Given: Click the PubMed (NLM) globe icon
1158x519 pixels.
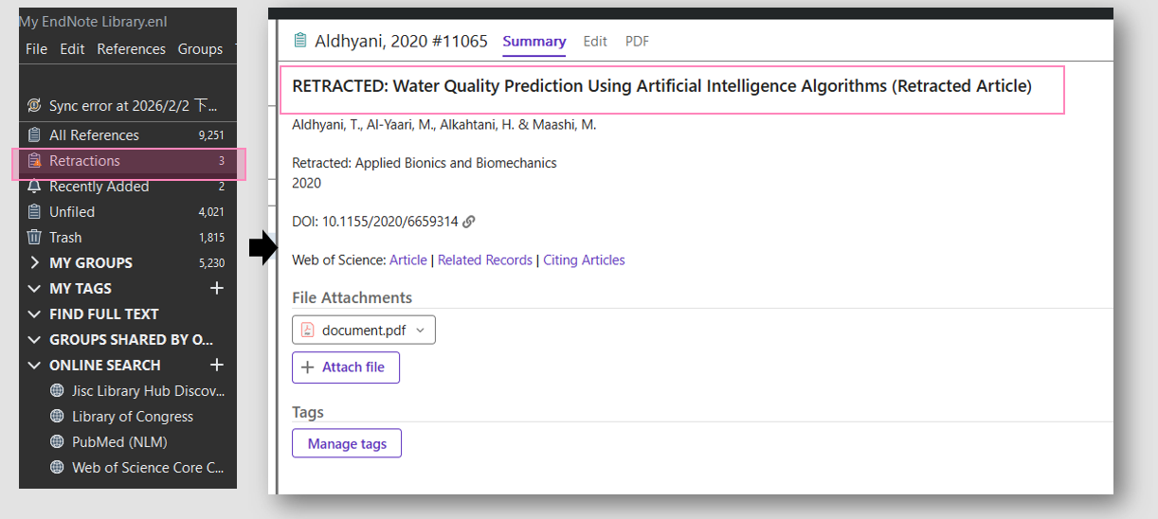Looking at the screenshot, I should pos(57,441).
